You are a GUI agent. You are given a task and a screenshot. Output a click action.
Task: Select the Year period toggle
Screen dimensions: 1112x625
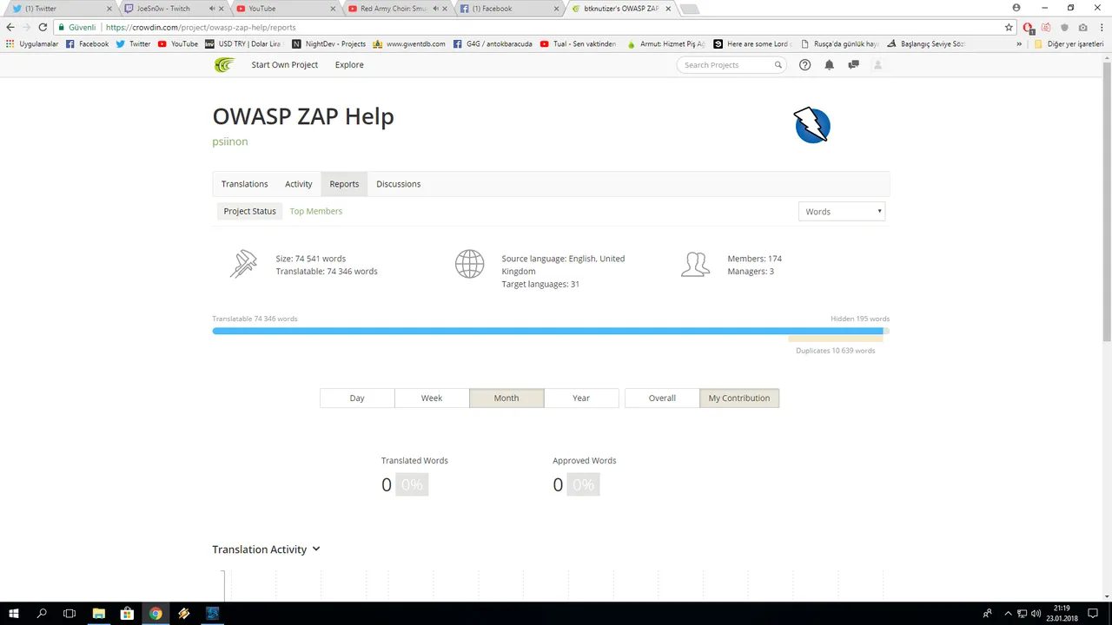[x=581, y=398]
